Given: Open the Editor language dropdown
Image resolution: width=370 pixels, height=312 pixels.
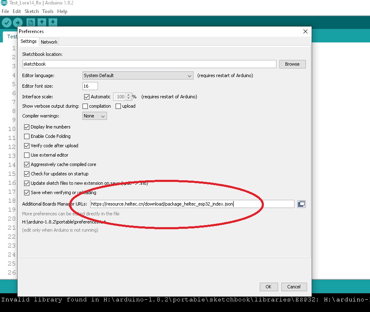Looking at the screenshot, I should (x=138, y=75).
